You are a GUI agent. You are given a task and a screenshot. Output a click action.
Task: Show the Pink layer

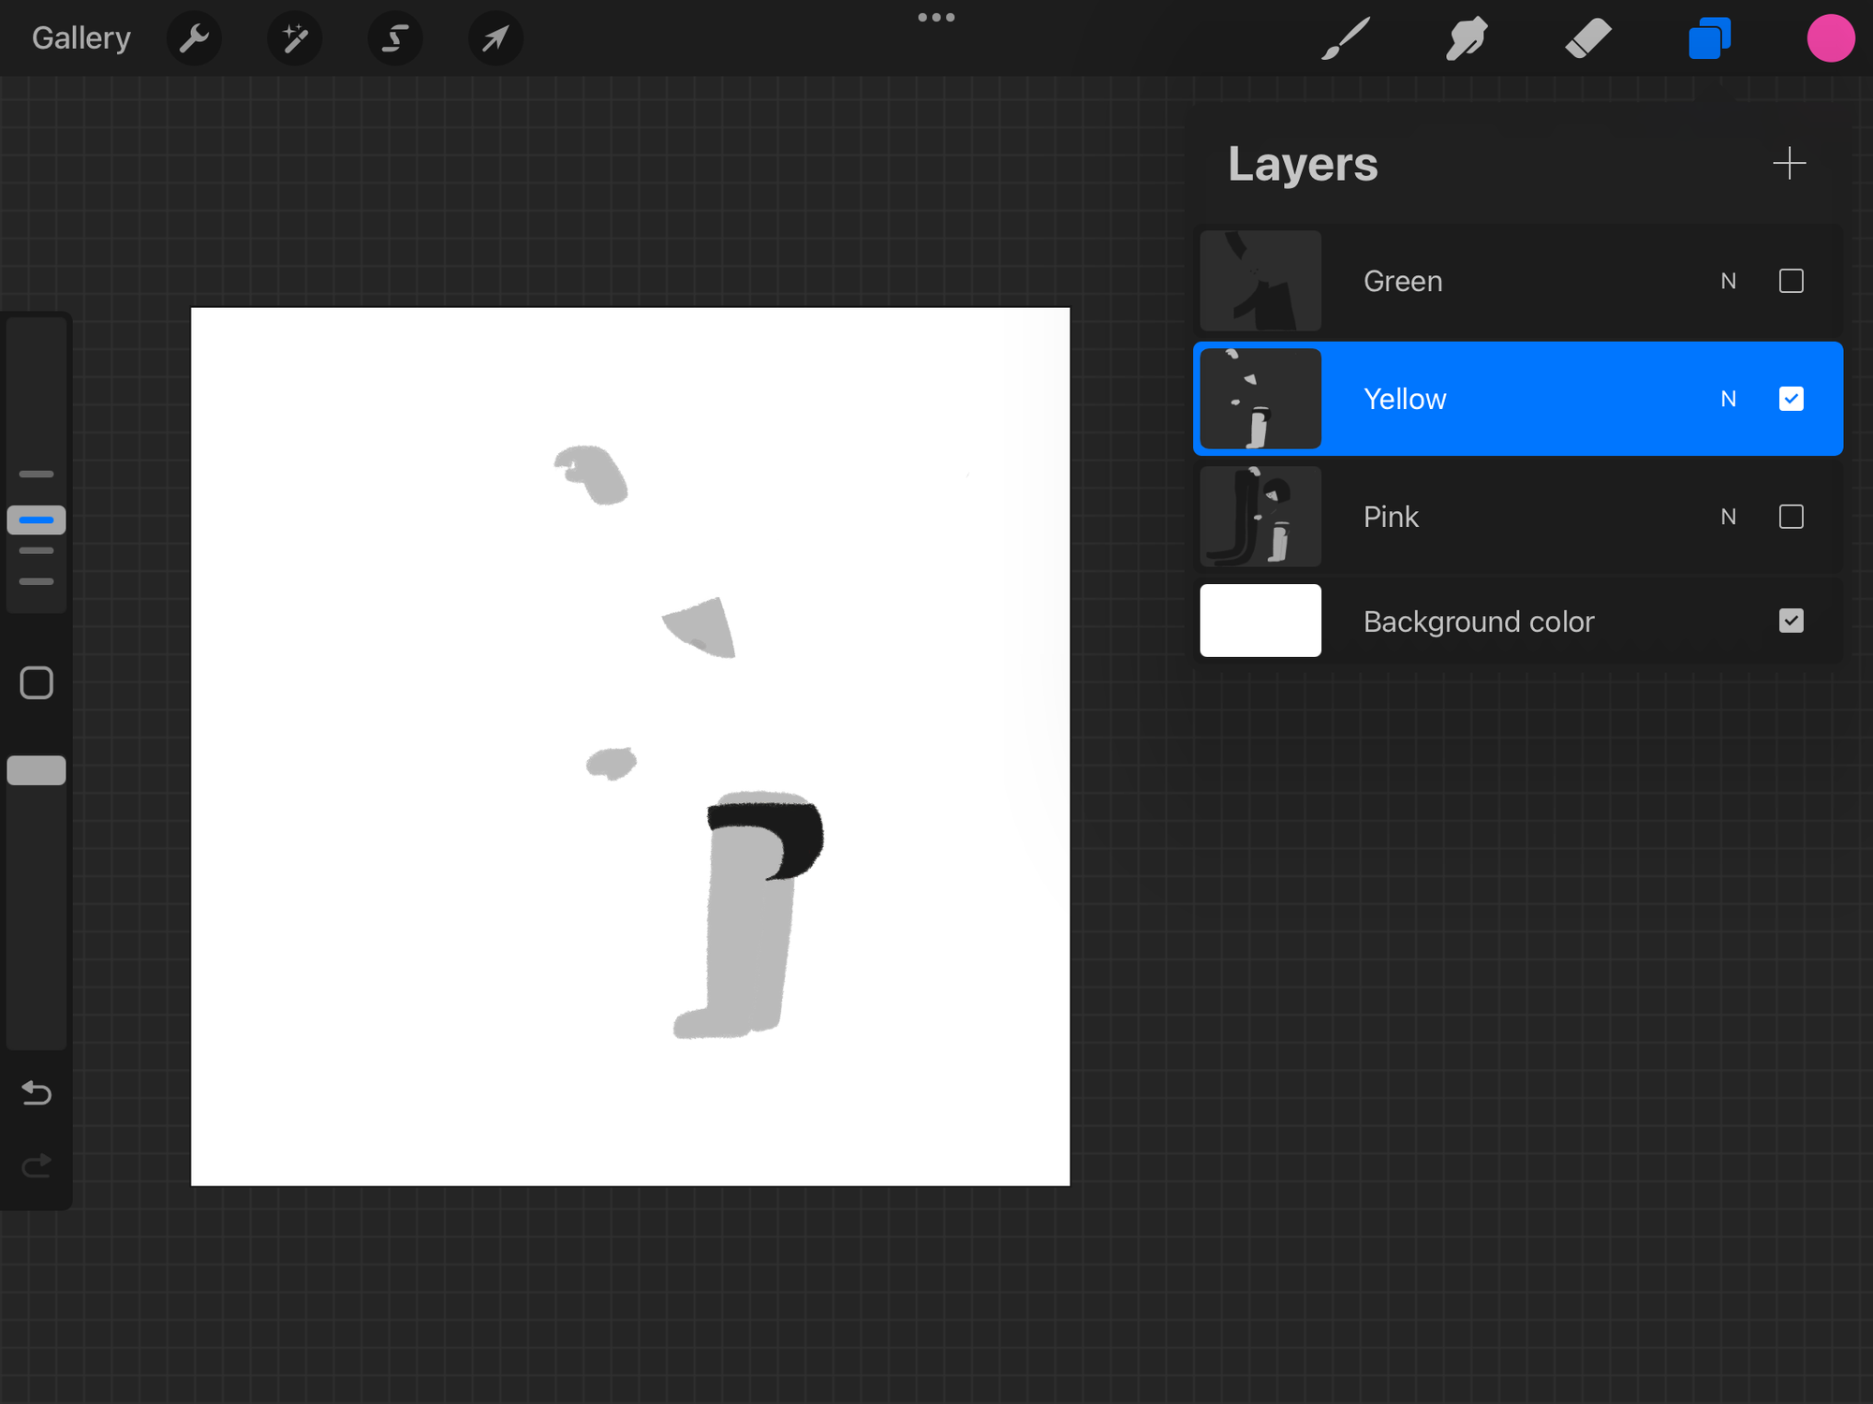click(x=1791, y=517)
